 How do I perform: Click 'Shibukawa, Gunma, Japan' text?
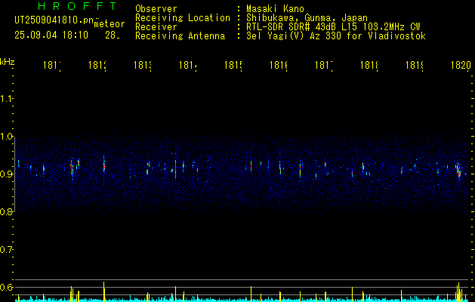307,18
